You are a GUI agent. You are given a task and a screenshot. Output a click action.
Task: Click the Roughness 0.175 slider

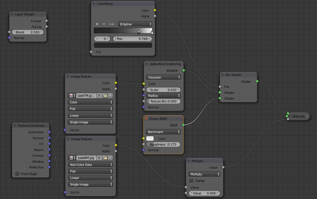pyautogui.click(x=163, y=144)
